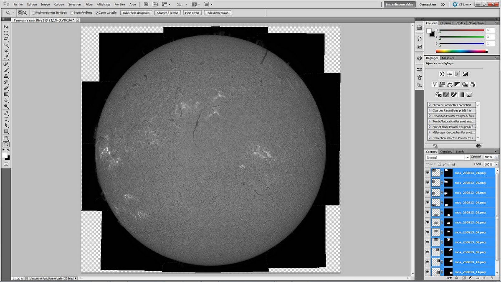Toggle Quick Mask mode icon

click(x=6, y=164)
